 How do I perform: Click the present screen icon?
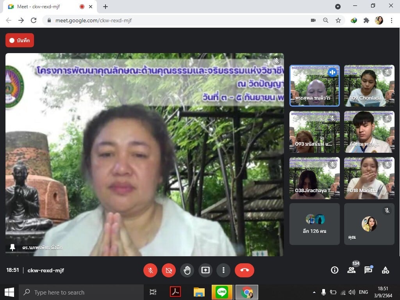pos(205,270)
